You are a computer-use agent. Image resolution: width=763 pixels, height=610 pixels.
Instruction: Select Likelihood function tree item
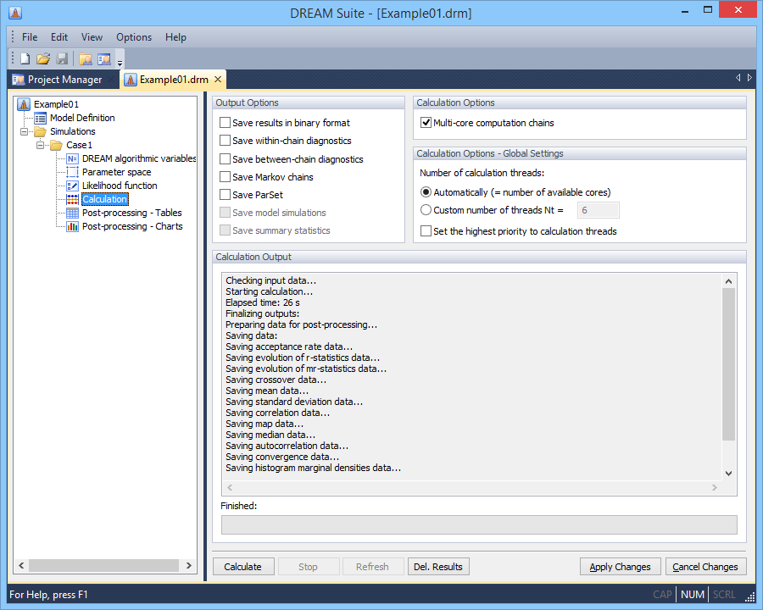coord(120,186)
